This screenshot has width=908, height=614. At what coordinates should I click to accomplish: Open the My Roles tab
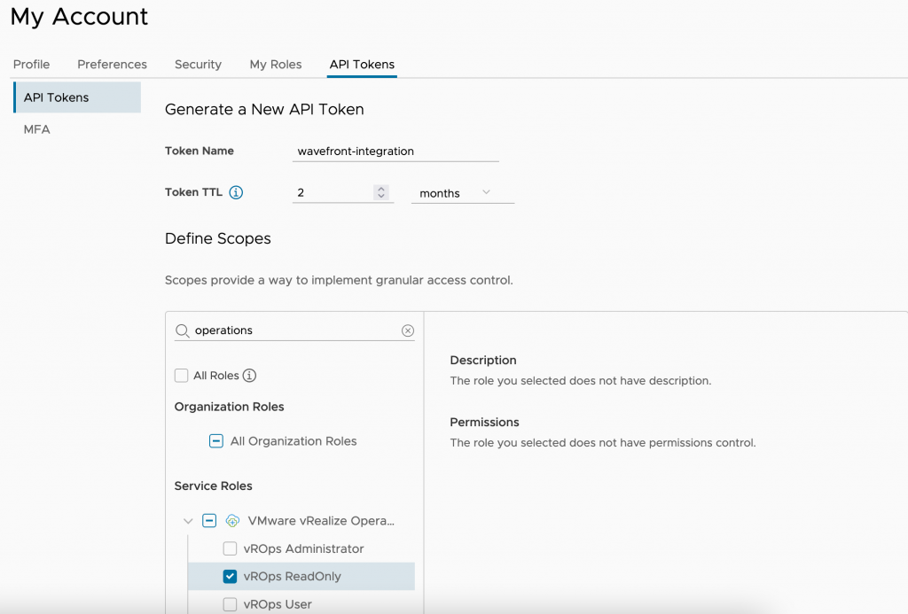(x=276, y=65)
